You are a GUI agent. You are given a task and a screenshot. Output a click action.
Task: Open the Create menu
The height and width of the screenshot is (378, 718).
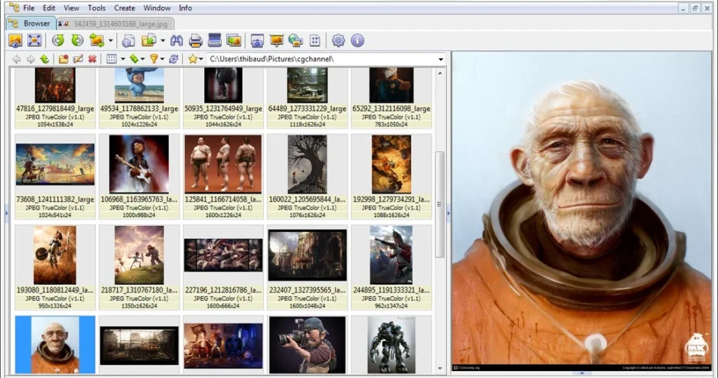click(124, 8)
